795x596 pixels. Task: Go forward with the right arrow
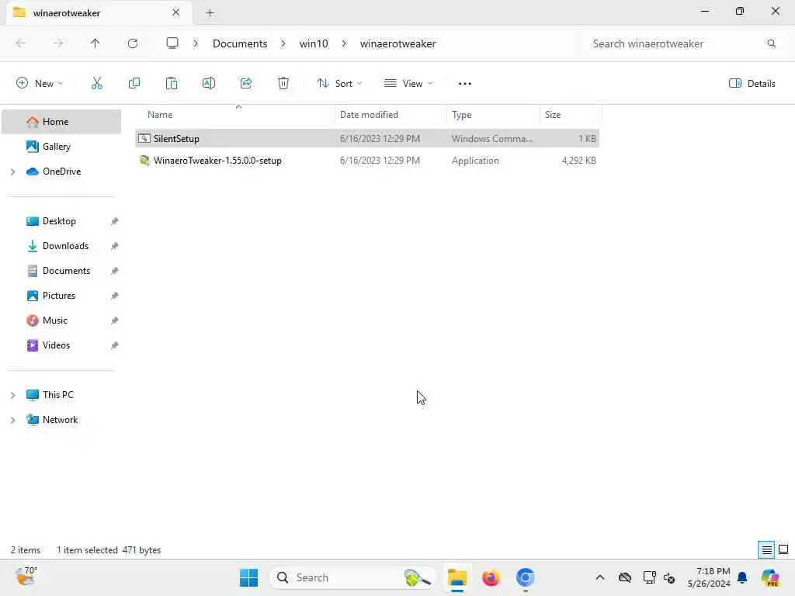58,43
